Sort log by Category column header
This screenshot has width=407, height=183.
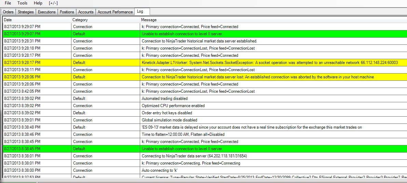tap(105, 20)
